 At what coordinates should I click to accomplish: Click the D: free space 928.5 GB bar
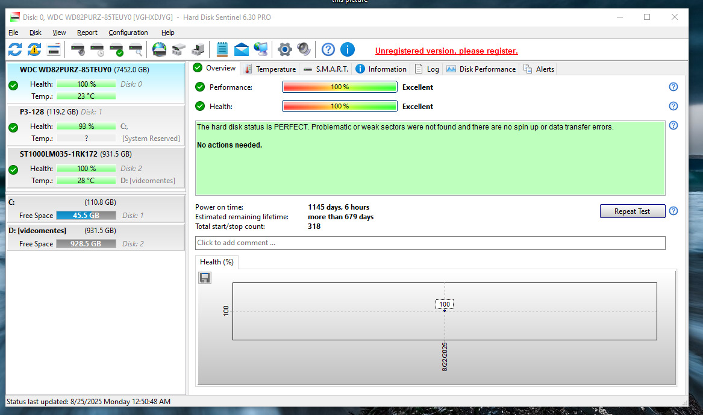tap(86, 244)
